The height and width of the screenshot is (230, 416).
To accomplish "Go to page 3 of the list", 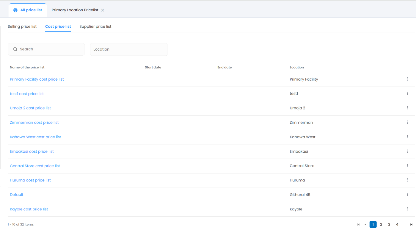I will [389, 225].
